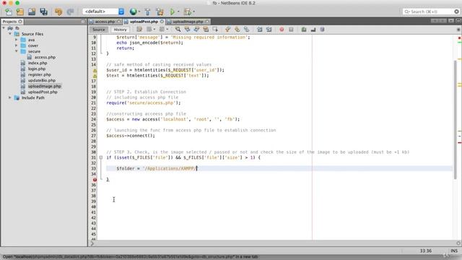Select the uploadPost.php editor tab
This screenshot has height=260, width=462.
(144, 22)
